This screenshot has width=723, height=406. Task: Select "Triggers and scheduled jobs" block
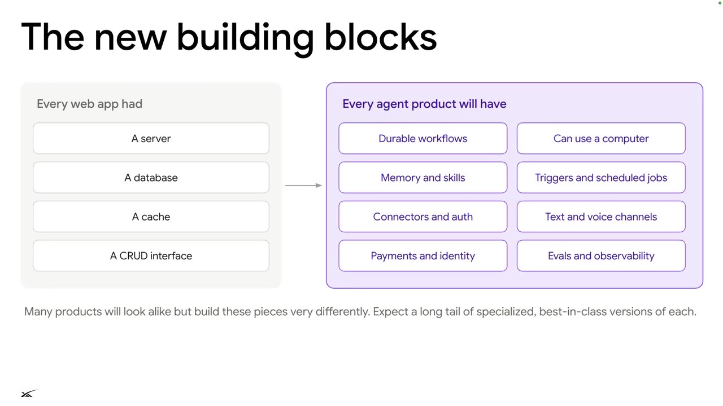[x=601, y=178]
